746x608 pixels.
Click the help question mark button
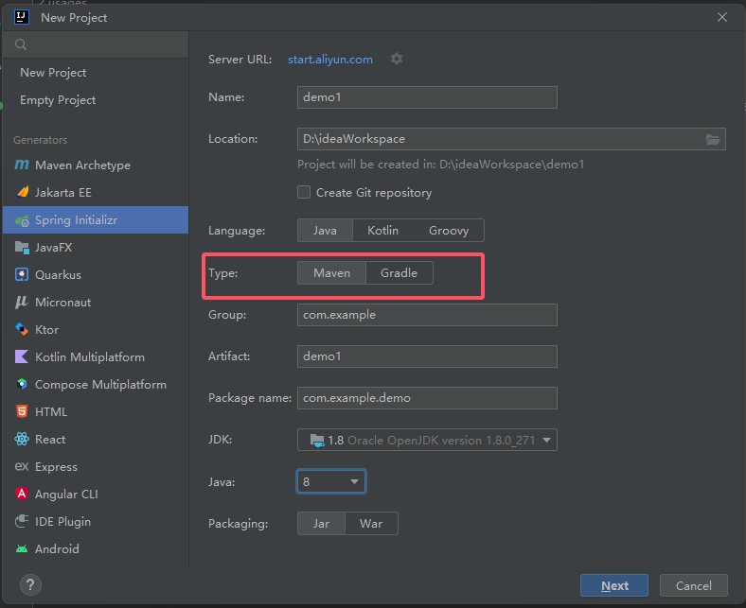click(30, 583)
